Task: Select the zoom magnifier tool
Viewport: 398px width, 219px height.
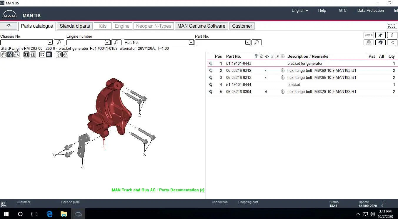Action: [17, 54]
